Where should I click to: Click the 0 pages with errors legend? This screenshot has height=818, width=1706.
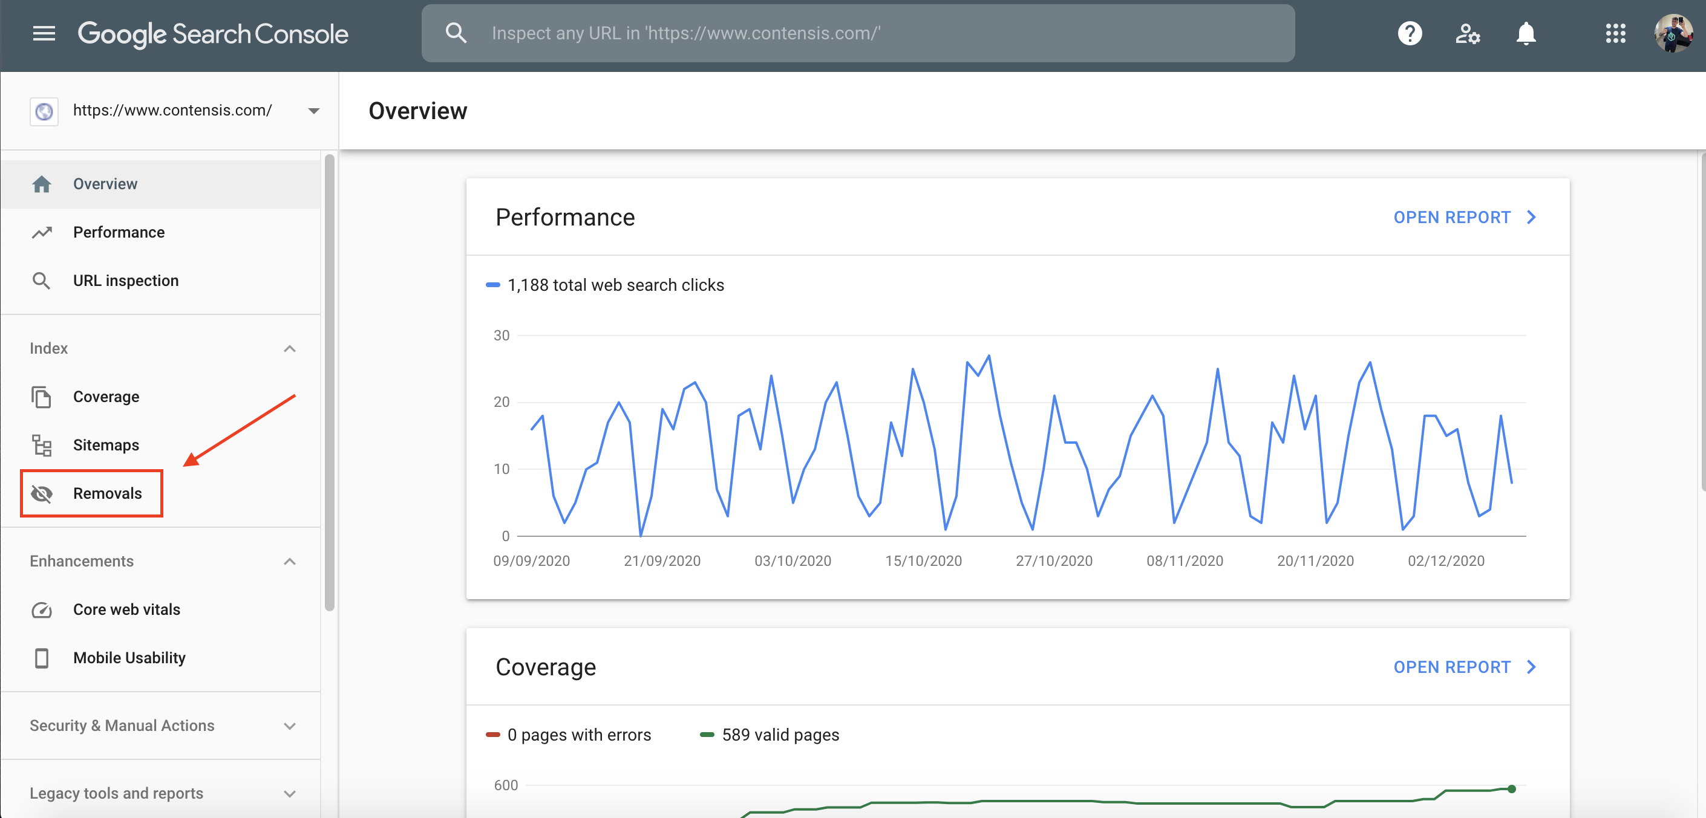pos(569,735)
